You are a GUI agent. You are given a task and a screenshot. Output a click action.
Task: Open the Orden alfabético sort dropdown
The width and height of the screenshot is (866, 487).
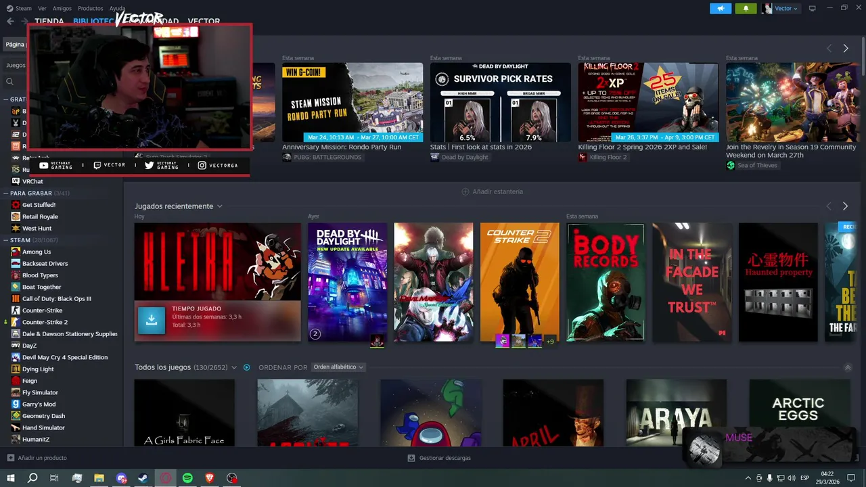tap(338, 367)
